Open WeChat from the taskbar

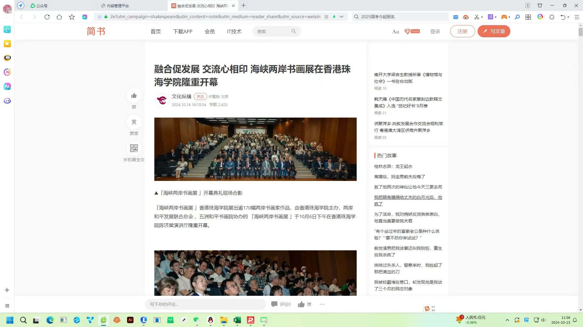pos(197,320)
